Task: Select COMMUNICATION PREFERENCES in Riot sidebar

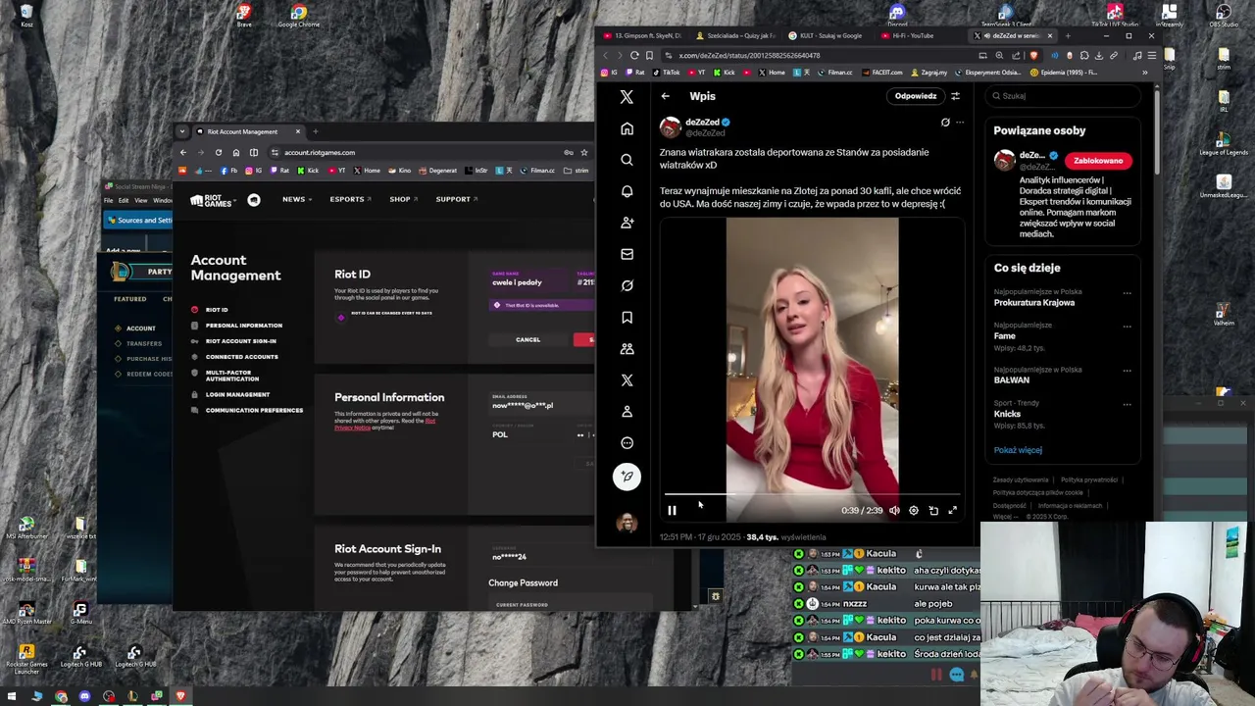Action: coord(254,410)
